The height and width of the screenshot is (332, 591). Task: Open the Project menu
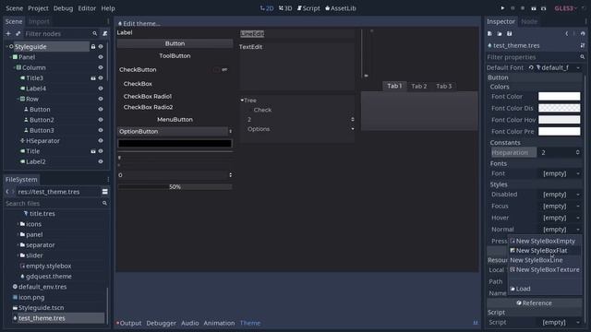(x=38, y=8)
